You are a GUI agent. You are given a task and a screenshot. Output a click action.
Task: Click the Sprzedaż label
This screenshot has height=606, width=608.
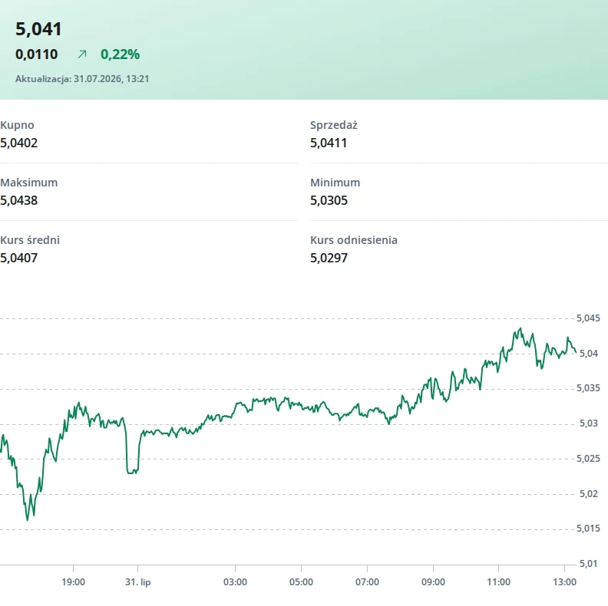(x=334, y=125)
